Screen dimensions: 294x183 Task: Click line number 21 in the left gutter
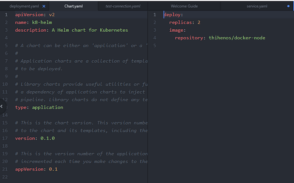coord(5,169)
